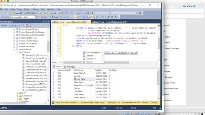Click the Undo arrow icon

67,13
